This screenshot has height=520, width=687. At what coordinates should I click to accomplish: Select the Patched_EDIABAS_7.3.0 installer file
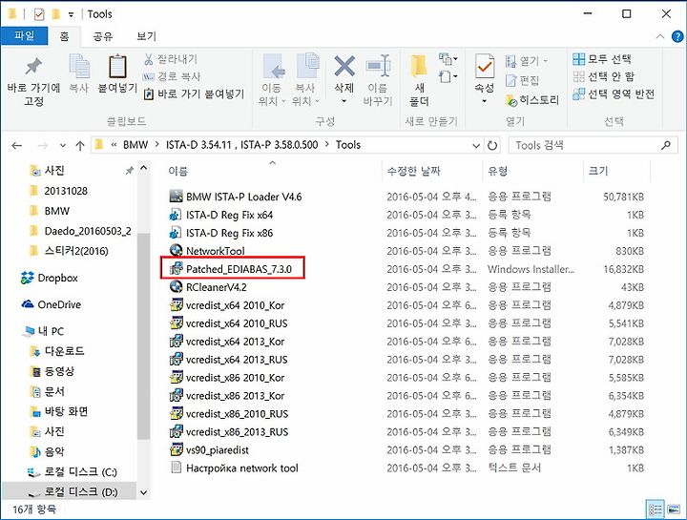click(232, 269)
